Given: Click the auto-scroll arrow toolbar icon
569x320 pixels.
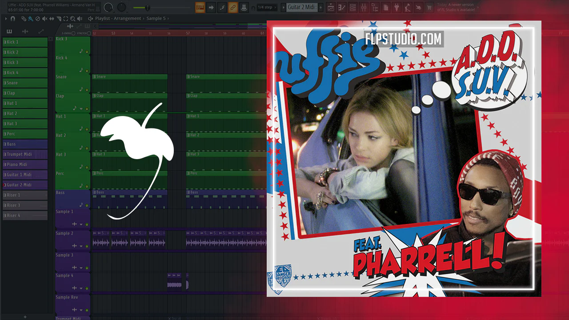Looking at the screenshot, I should (211, 7).
